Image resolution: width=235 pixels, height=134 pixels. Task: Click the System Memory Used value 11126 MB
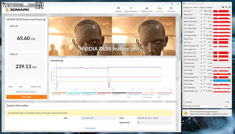[209, 91]
